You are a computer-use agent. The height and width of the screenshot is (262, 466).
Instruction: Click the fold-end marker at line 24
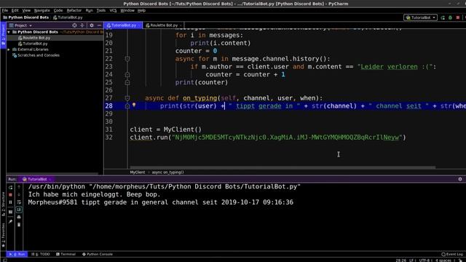point(127,74)
